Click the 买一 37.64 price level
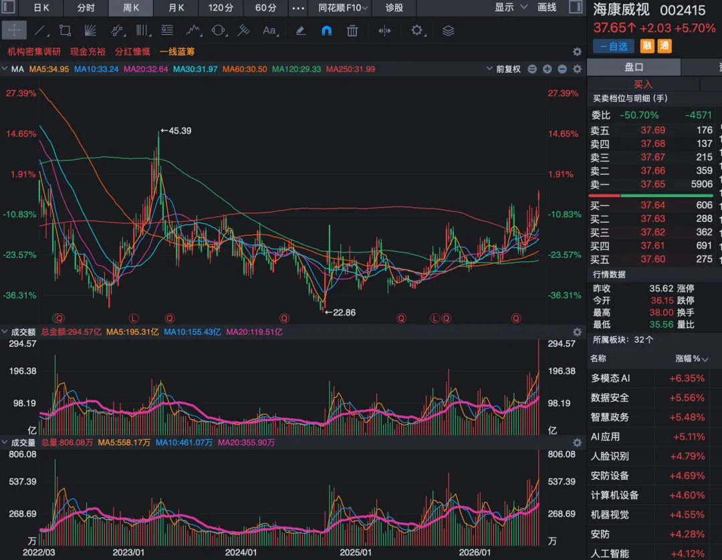This screenshot has width=722, height=560. (652, 205)
